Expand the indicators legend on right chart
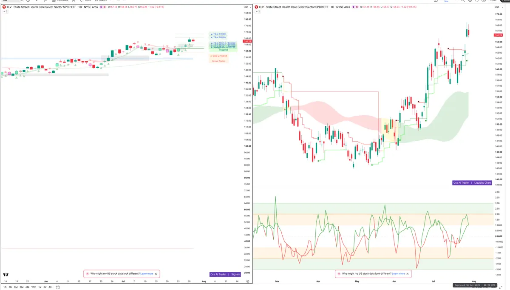 pyautogui.click(x=257, y=11)
